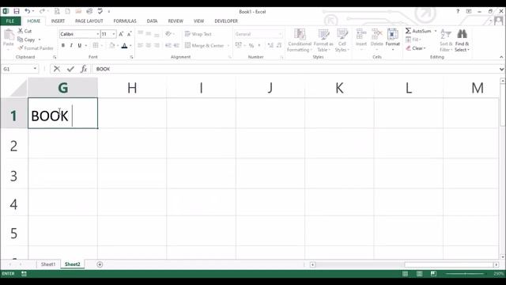Switch to Page Layout view in status bar
This screenshot has height=285, width=506.
(x=419, y=274)
